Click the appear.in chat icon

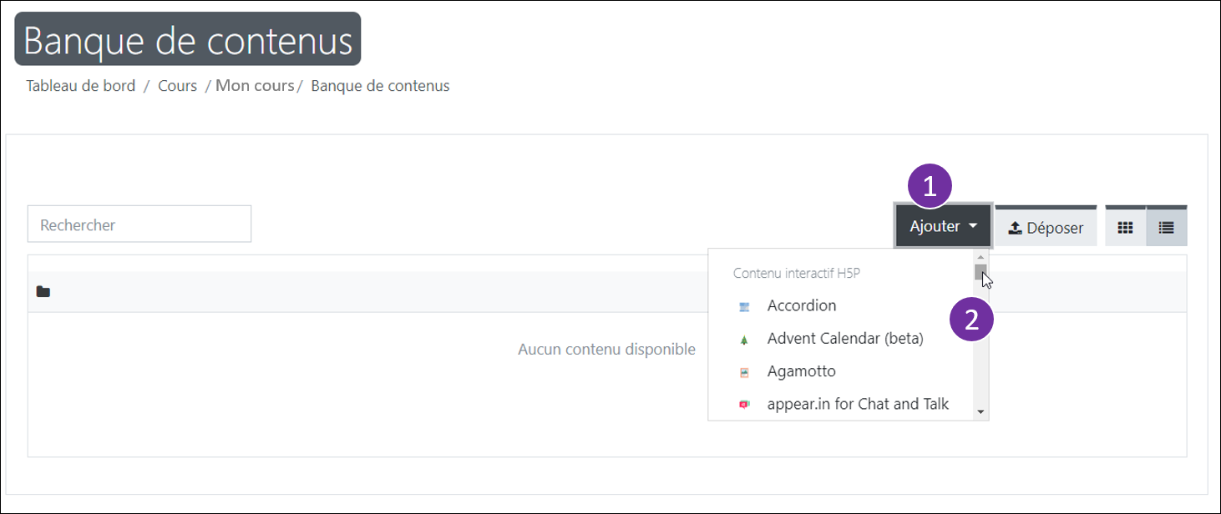[744, 405]
